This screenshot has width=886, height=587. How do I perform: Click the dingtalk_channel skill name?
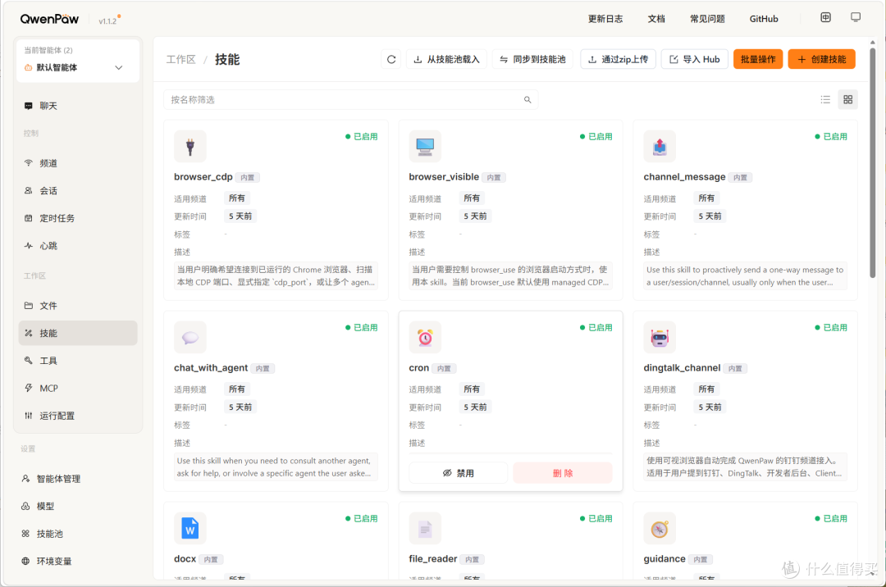[682, 367]
